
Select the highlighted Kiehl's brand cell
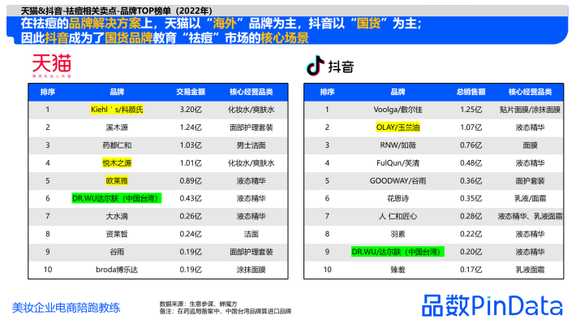[x=117, y=110]
